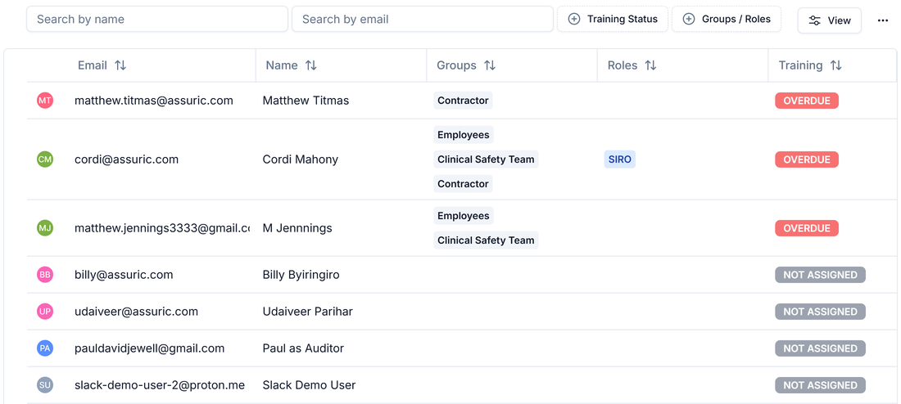This screenshot has height=404, width=901.
Task: Select email matthew.titmas@assuric.com
Action: [154, 101]
